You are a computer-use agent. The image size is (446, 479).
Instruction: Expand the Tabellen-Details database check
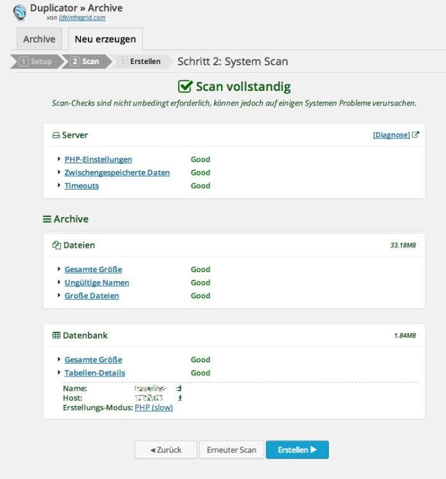[95, 373]
